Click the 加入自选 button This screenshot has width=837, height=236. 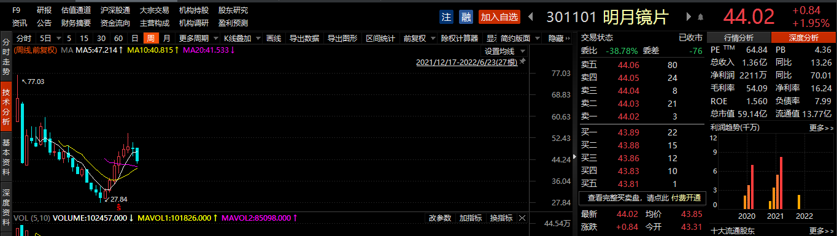(x=499, y=17)
